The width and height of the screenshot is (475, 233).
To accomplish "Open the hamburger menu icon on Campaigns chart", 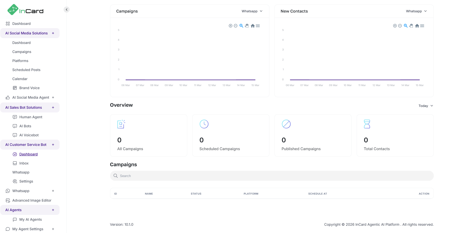I will [258, 26].
